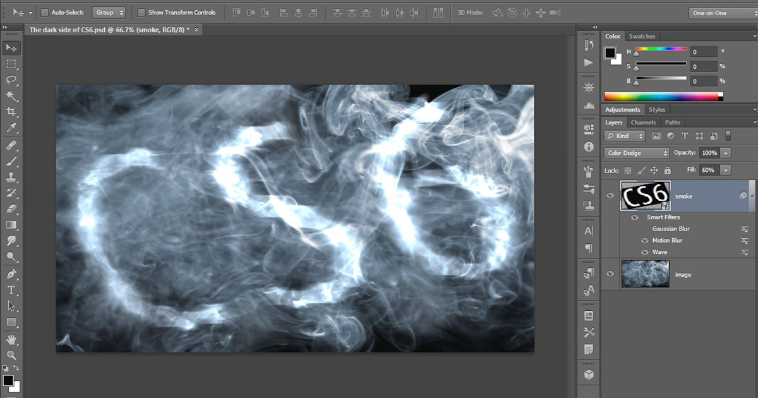Hide the Wave smart filter
The height and width of the screenshot is (398, 758).
pyautogui.click(x=645, y=252)
